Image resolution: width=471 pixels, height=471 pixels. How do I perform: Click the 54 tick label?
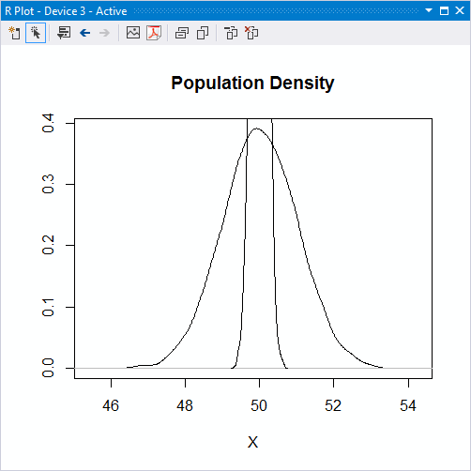coord(408,405)
